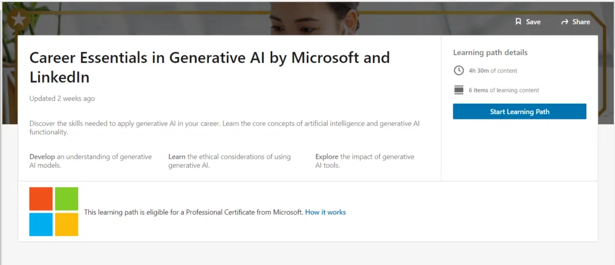615x265 pixels.
Task: Click the Microsoft four-square logo
Action: (53, 212)
